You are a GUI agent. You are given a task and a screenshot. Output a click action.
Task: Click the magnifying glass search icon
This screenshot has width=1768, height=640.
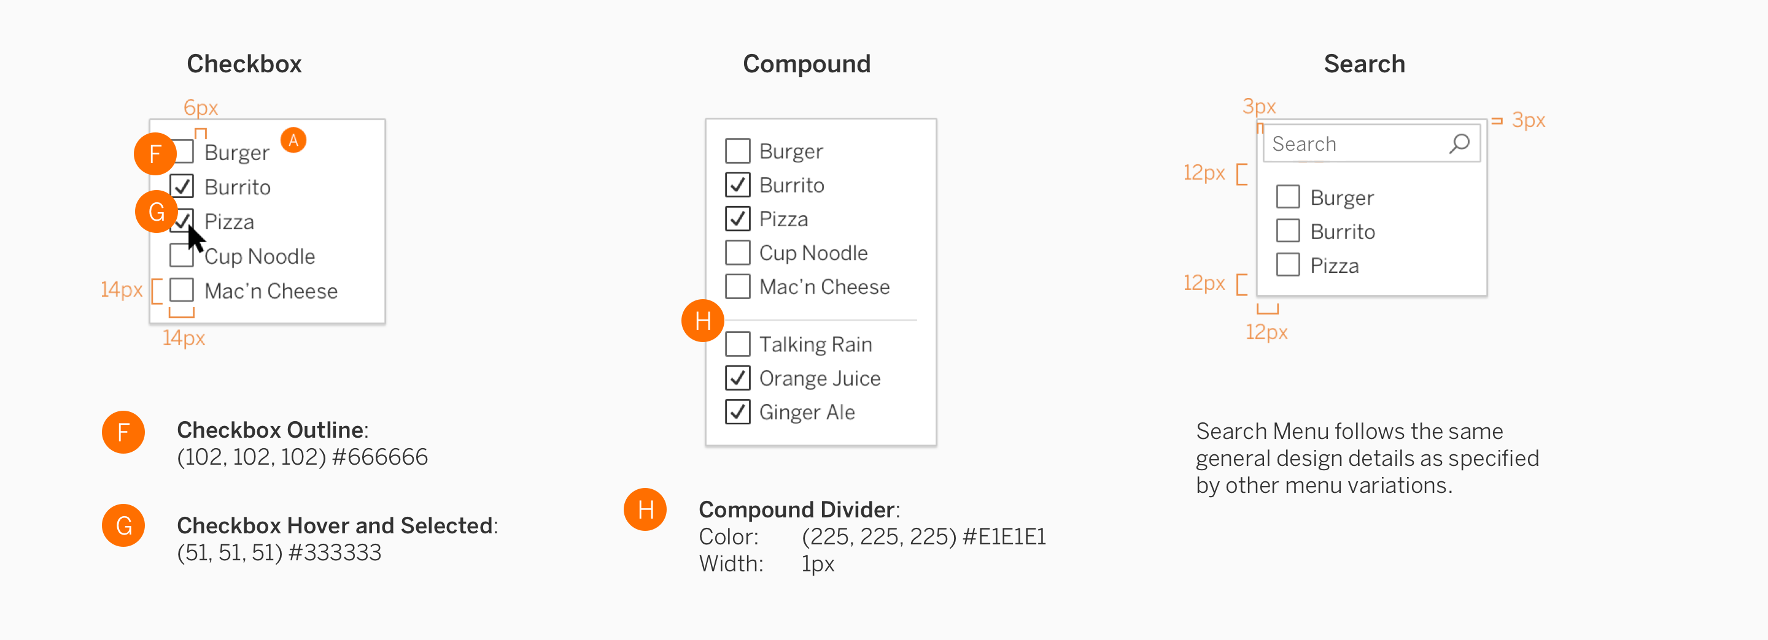pyautogui.click(x=1459, y=143)
